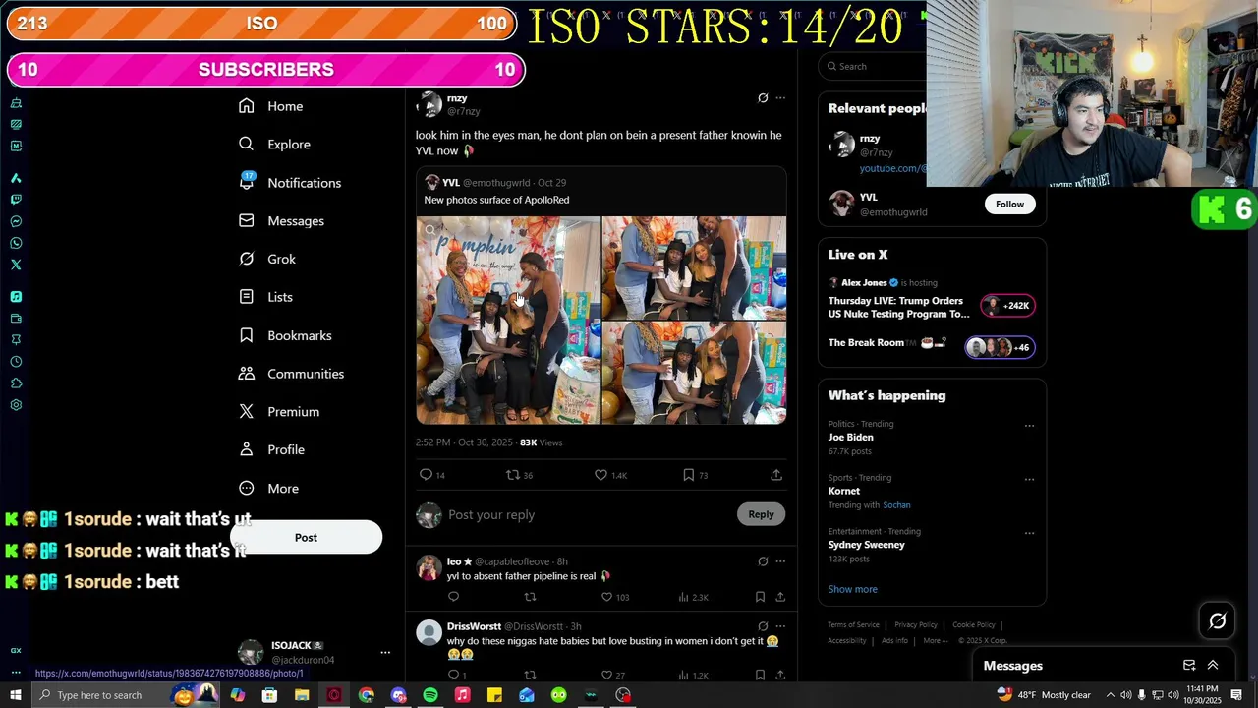Open more options on DrissWorstt's reply
The image size is (1258, 708).
[780, 626]
